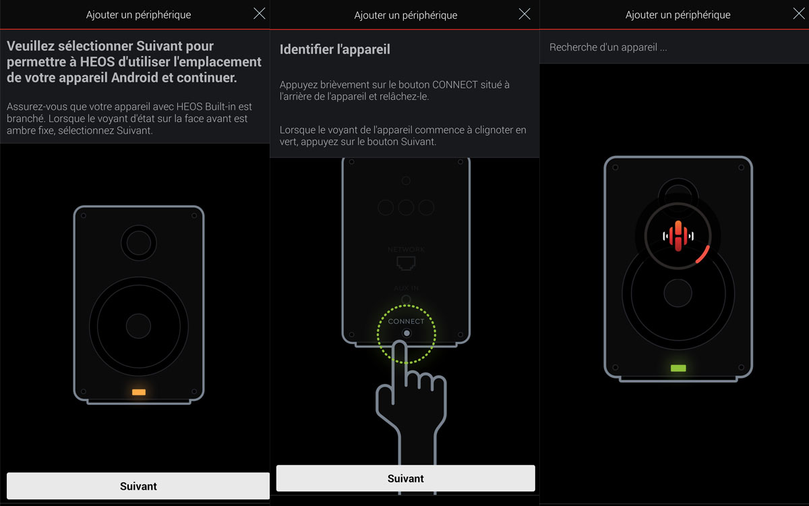Select the paragraph 'Appuyez brièvement sur le bouton CONNECT'
Image resolution: width=809 pixels, height=506 pixels.
tap(394, 90)
